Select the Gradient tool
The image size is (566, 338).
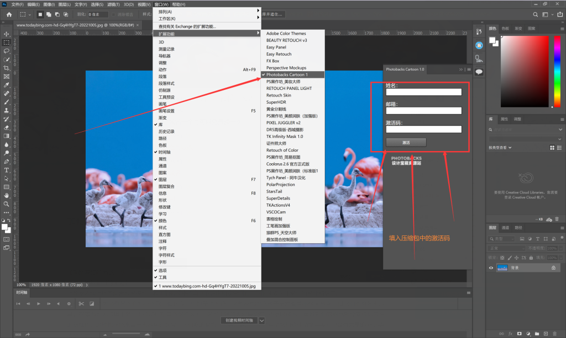(x=7, y=136)
